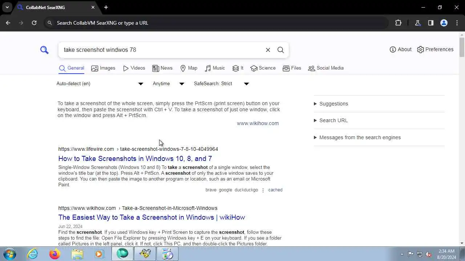Close the CollabNet SearXNG tab

coord(93,7)
